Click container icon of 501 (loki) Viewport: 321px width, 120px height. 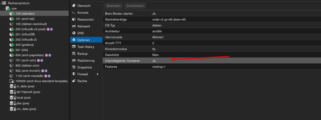(x=12, y=50)
